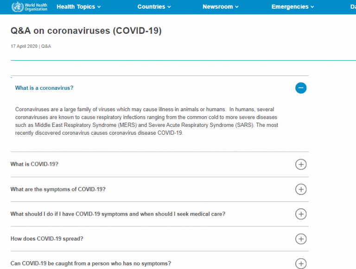The height and width of the screenshot is (269, 356).
Task: Click the World Health Organization logo
Action: (x=29, y=7)
